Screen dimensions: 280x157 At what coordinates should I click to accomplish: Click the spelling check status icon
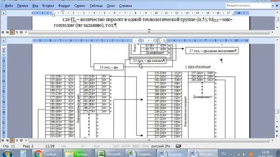click(x=178, y=146)
